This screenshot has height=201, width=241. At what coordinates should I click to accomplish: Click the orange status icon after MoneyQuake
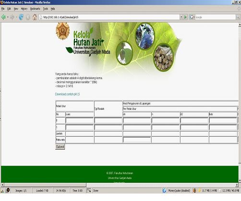194,190
